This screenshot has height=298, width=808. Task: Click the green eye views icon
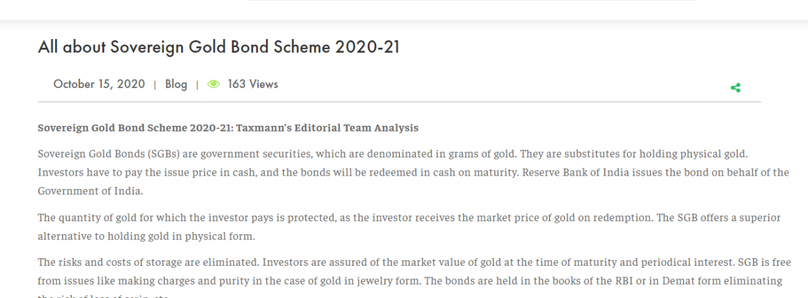coord(213,85)
